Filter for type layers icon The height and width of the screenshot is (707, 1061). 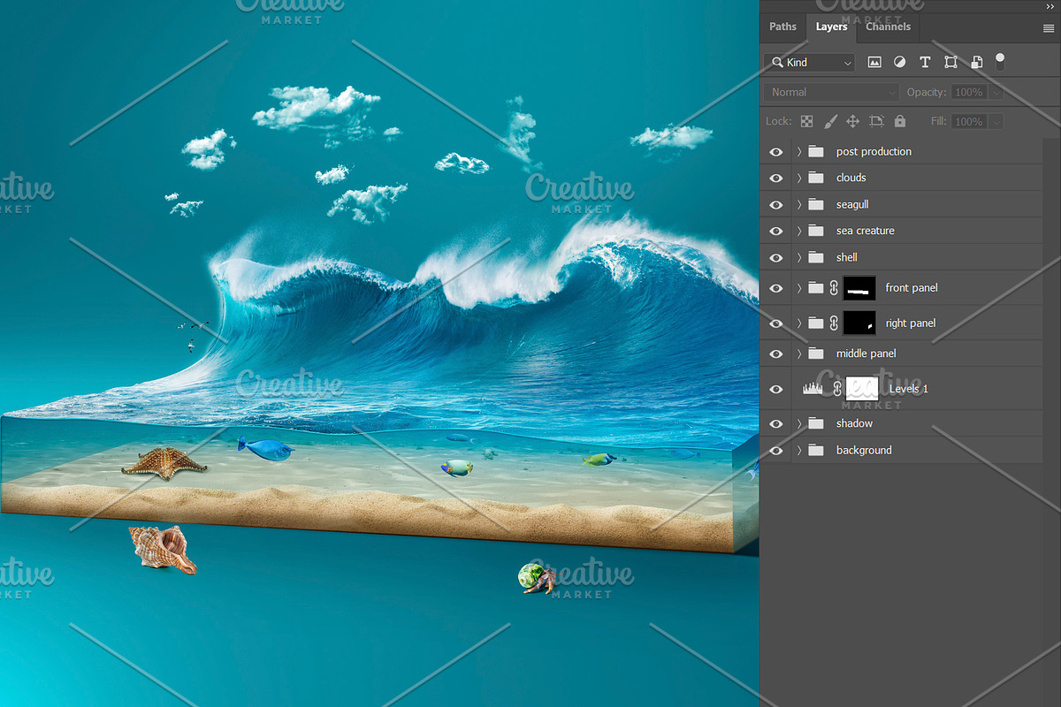click(x=925, y=62)
